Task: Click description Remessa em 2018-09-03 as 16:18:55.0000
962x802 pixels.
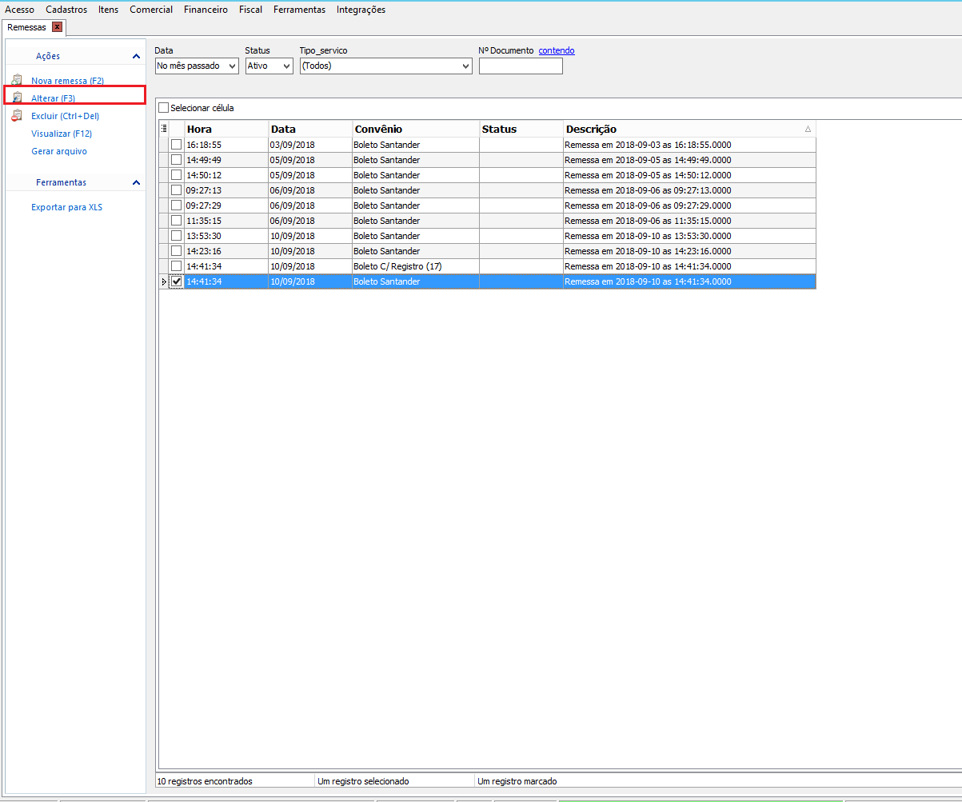Action: click(689, 145)
